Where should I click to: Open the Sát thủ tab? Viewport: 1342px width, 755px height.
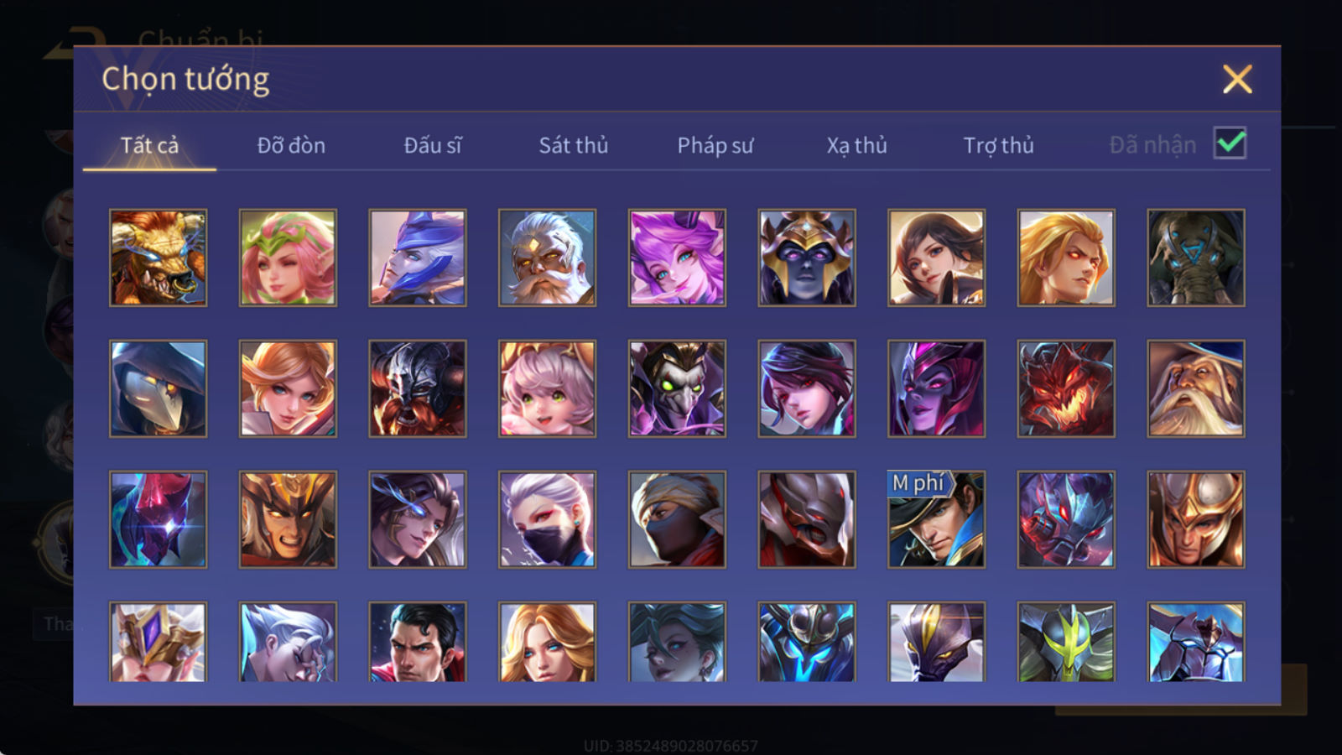(573, 145)
